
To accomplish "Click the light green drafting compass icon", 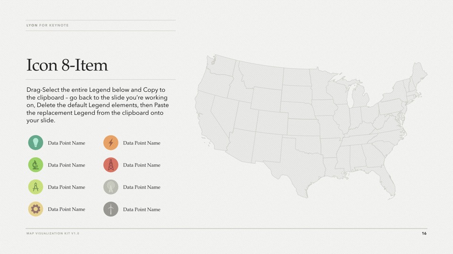I will click(x=35, y=187).
